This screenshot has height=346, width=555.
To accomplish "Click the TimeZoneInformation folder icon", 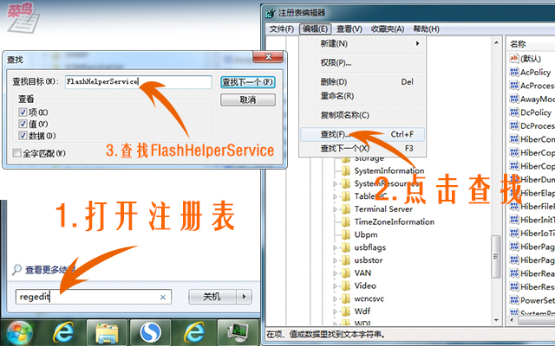I will (x=346, y=221).
